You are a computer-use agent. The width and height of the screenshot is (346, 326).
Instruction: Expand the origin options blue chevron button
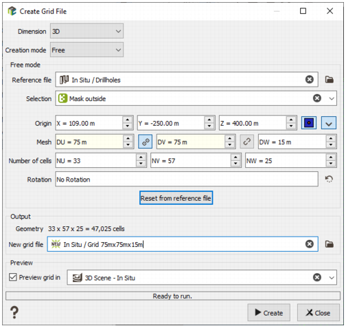(x=329, y=123)
